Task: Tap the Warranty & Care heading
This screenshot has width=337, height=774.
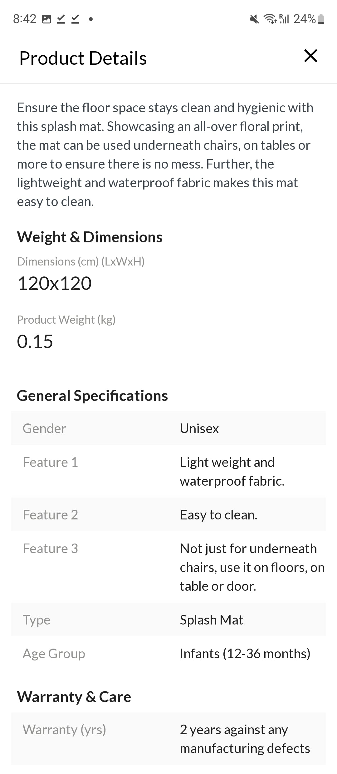Action: [x=74, y=697]
